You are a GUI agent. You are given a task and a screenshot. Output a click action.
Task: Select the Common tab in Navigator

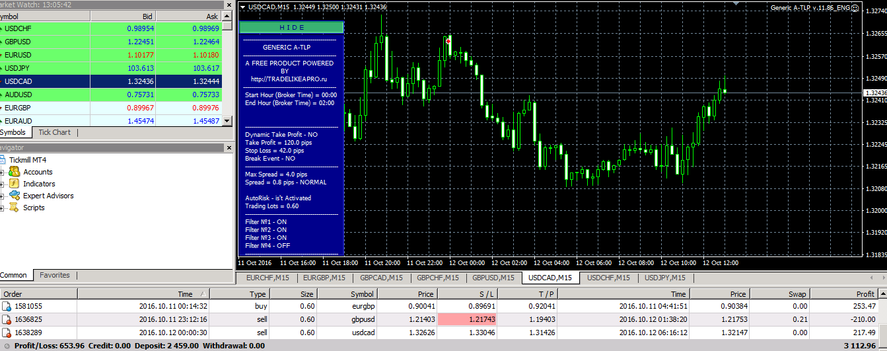click(13, 275)
